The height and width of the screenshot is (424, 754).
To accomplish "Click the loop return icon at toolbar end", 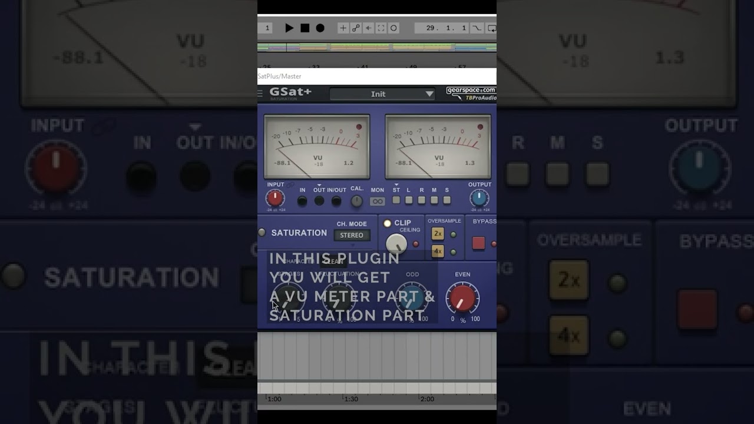I will click(491, 28).
